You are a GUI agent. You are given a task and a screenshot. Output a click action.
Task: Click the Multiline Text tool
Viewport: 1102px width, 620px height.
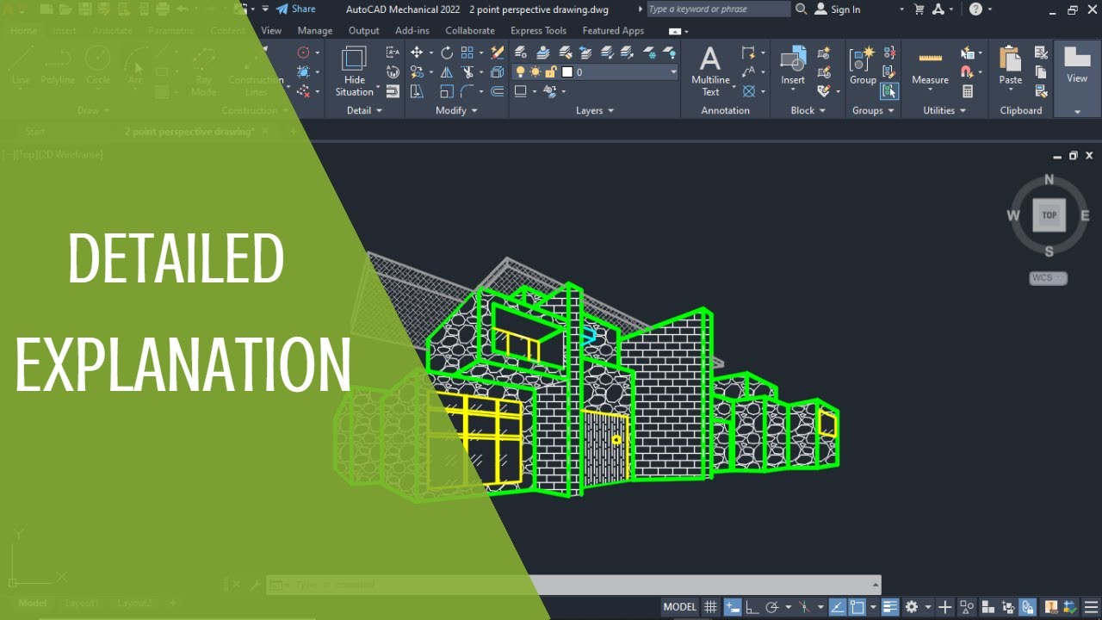point(710,71)
